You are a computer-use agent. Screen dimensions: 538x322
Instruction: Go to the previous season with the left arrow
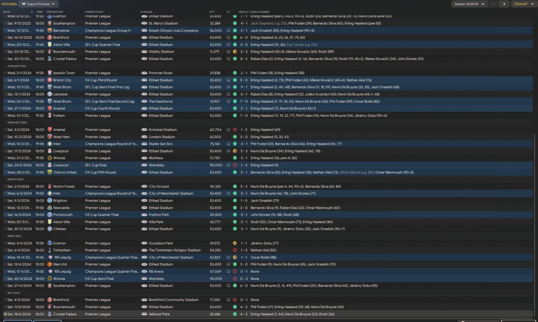[493, 4]
